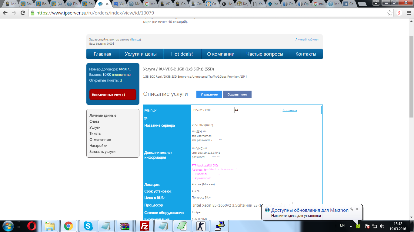The height and width of the screenshot is (232, 414).
Task: Click the green Maxthon tray icon
Action: [358, 226]
